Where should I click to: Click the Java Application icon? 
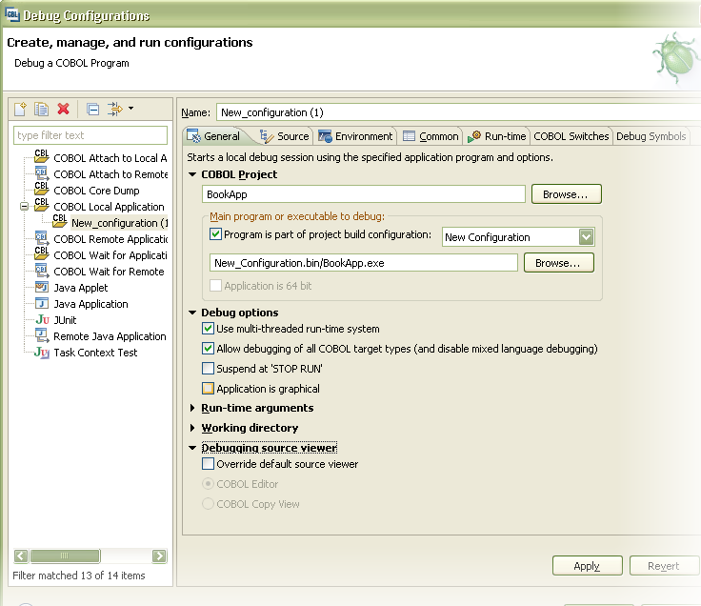tap(42, 303)
